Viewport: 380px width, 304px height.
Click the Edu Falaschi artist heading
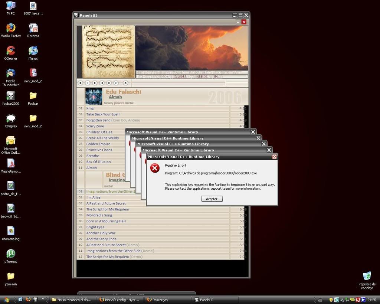pyautogui.click(x=123, y=92)
